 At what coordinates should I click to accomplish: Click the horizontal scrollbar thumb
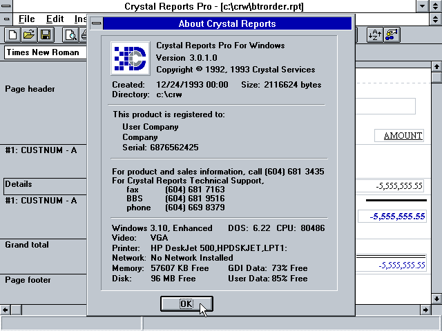tap(16, 310)
